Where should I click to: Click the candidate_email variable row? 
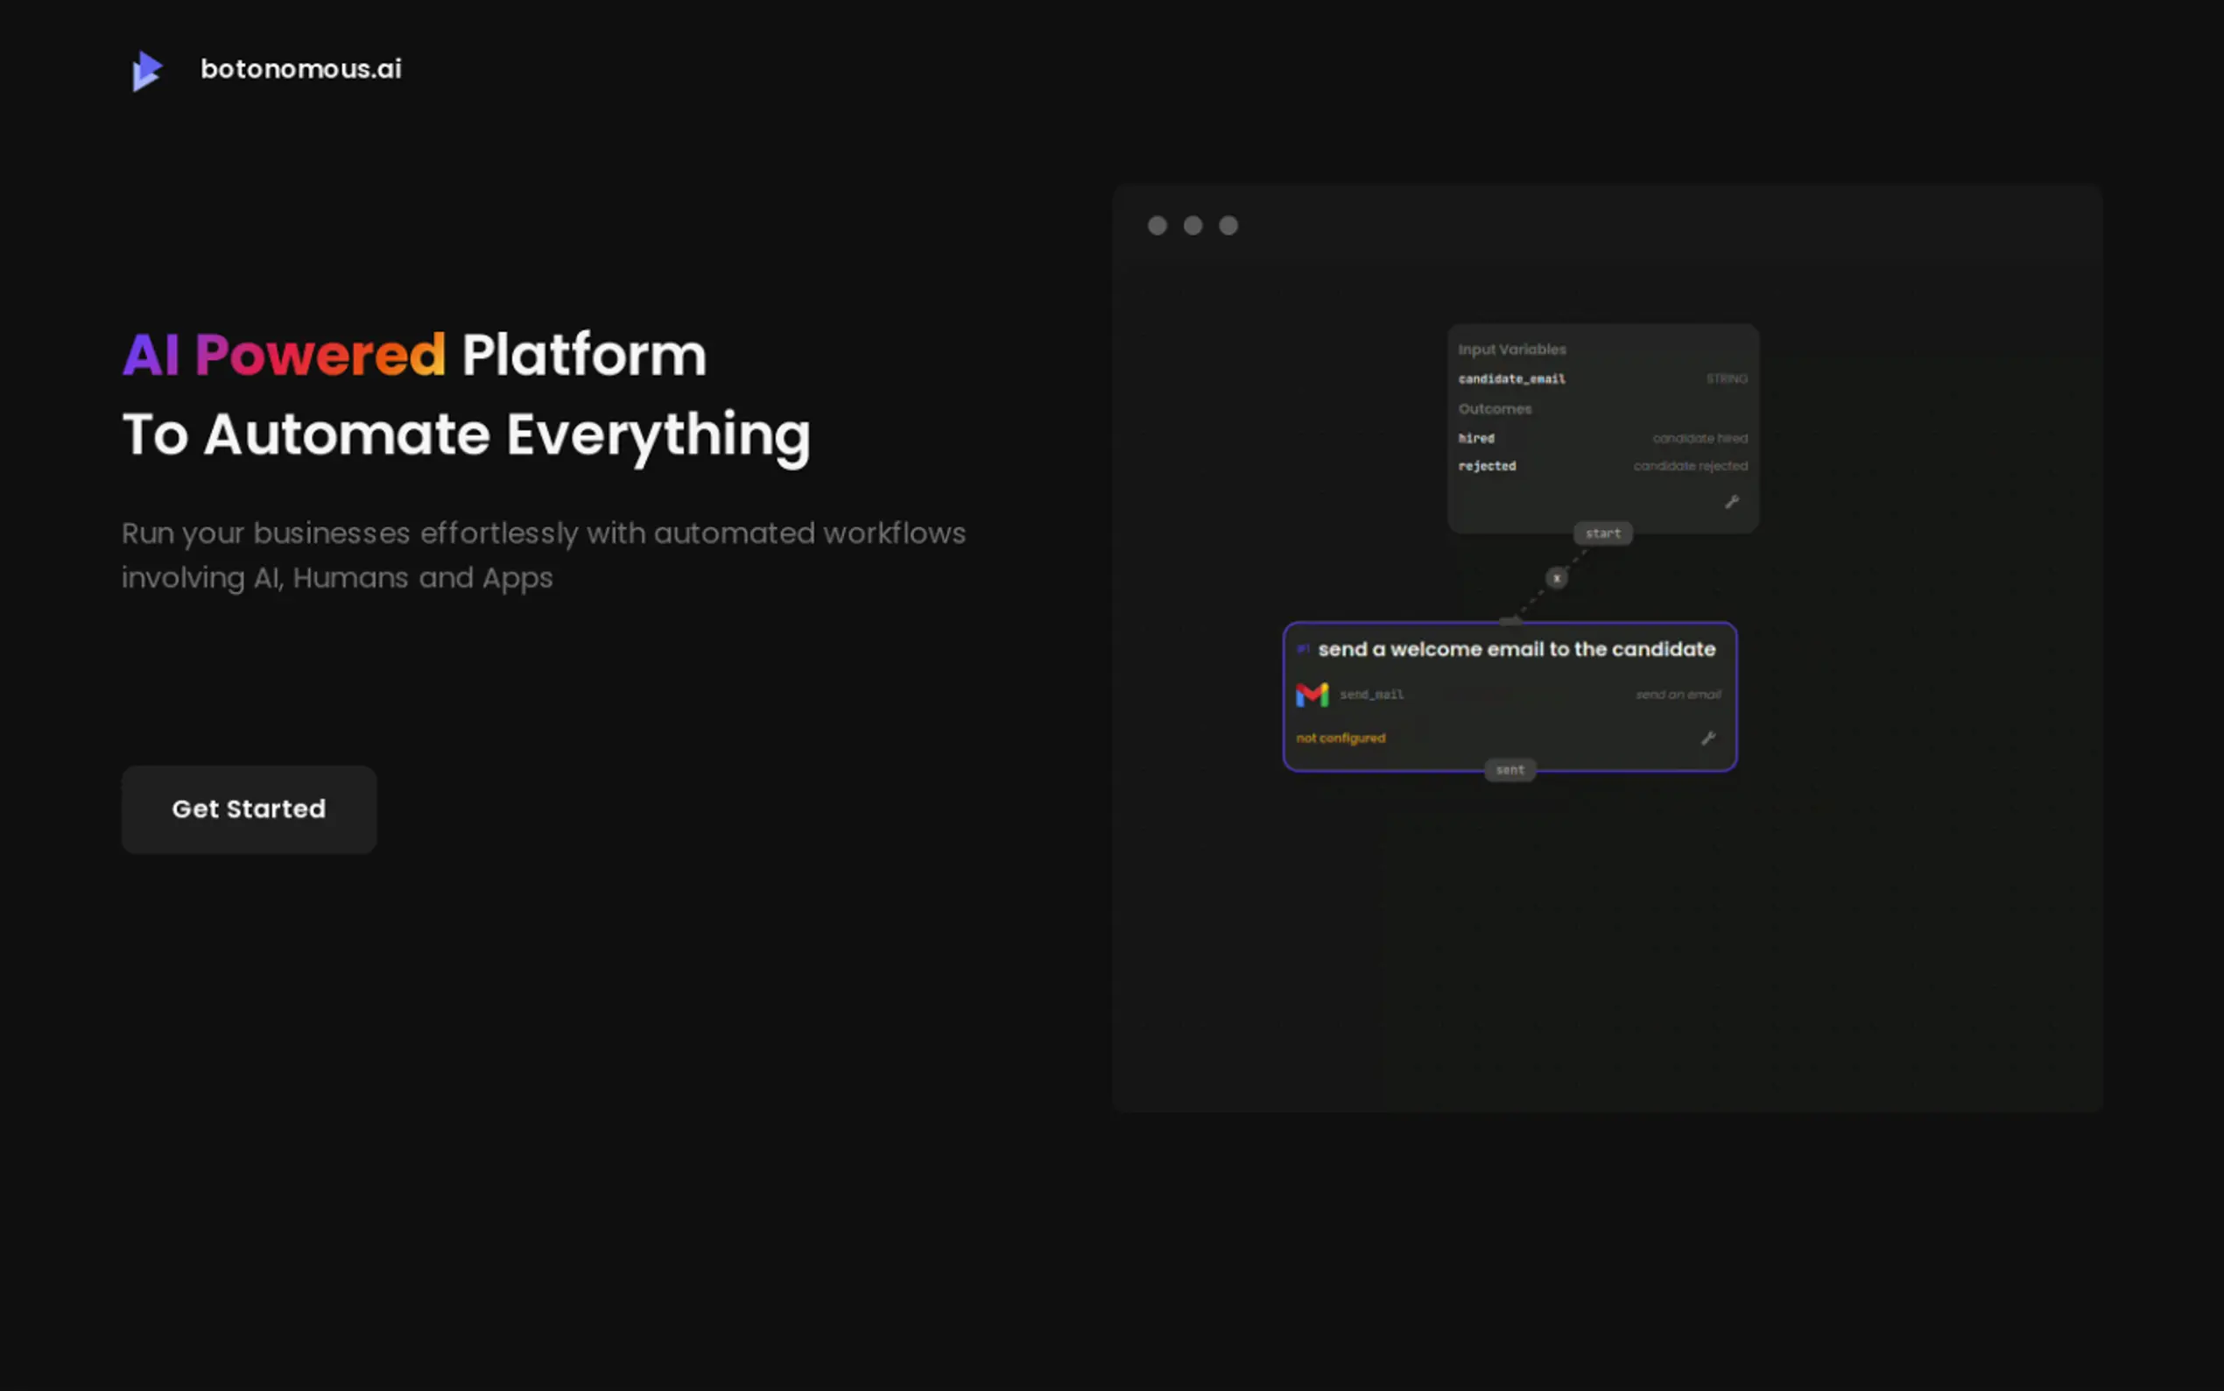coord(1511,379)
